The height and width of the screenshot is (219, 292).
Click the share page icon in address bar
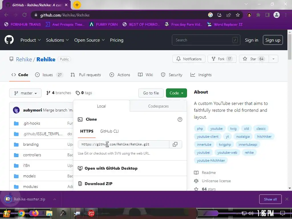pyautogui.click(x=229, y=15)
